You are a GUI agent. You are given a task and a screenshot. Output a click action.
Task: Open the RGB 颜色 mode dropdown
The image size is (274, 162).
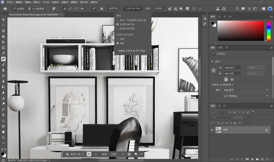(x=246, y=90)
